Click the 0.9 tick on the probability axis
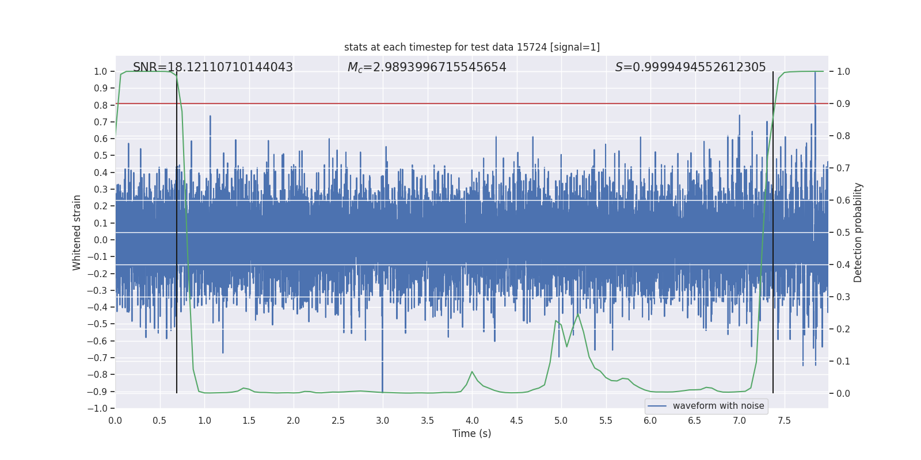Viewport: 921px width, 460px height. coord(843,103)
